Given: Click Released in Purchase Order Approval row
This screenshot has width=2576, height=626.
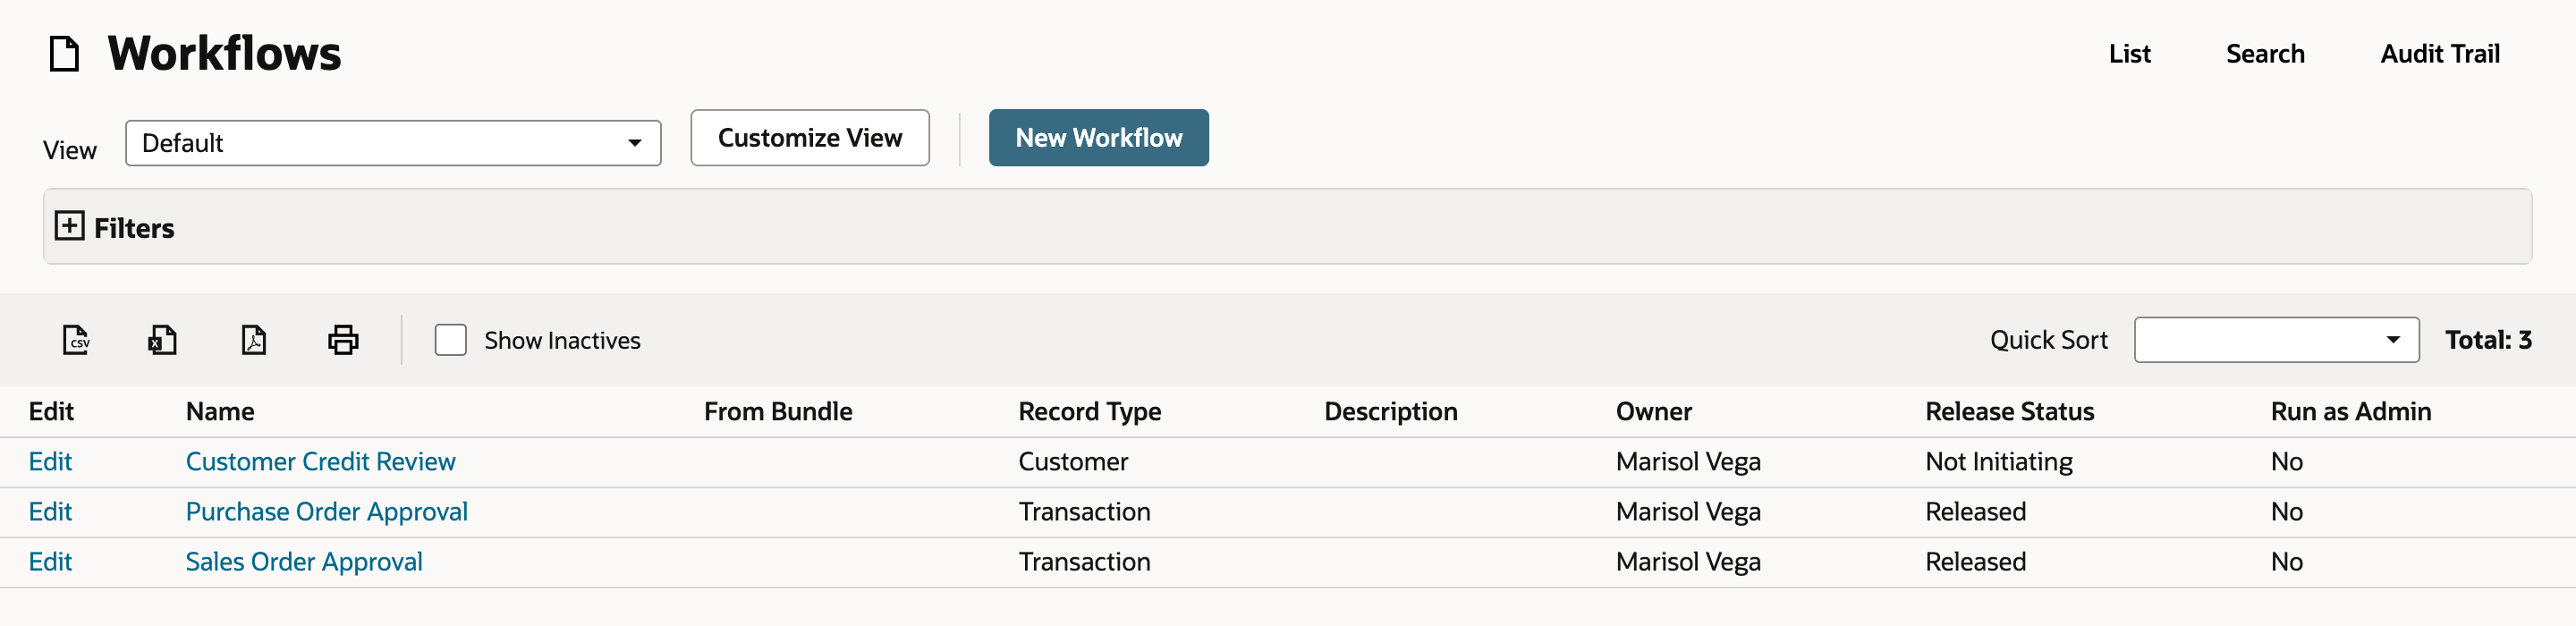Looking at the screenshot, I should tap(1976, 512).
